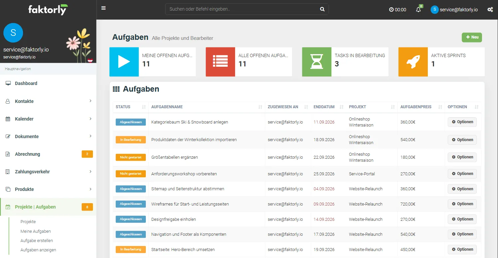Click the blue play icon tile

pos(124,62)
